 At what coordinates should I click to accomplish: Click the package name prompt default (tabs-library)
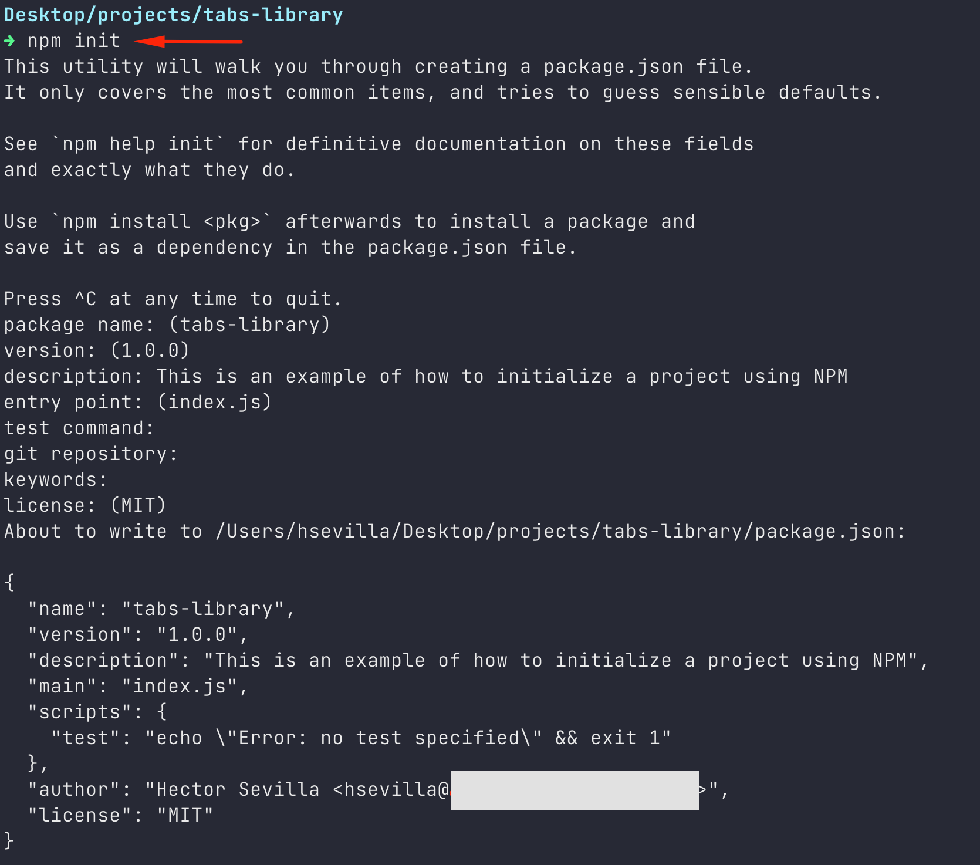pyautogui.click(x=249, y=325)
